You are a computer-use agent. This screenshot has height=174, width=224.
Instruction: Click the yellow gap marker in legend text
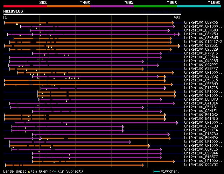(x=29, y=172)
